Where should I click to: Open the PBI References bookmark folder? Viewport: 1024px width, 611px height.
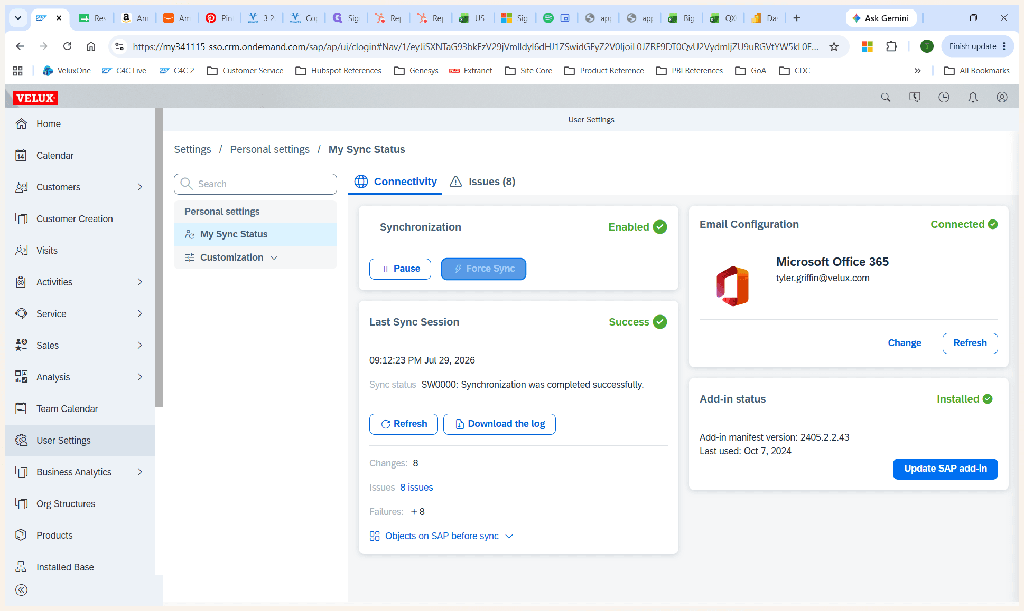(689, 71)
